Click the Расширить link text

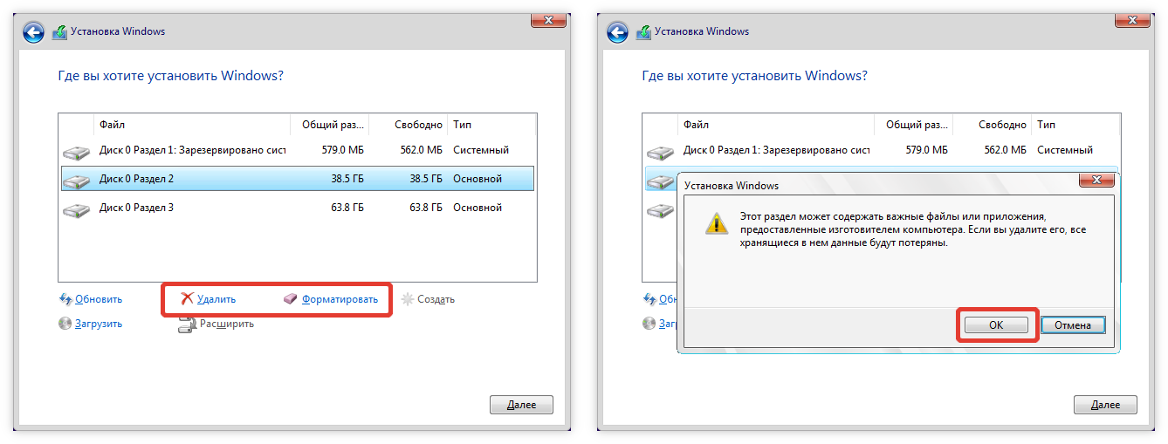pyautogui.click(x=227, y=324)
